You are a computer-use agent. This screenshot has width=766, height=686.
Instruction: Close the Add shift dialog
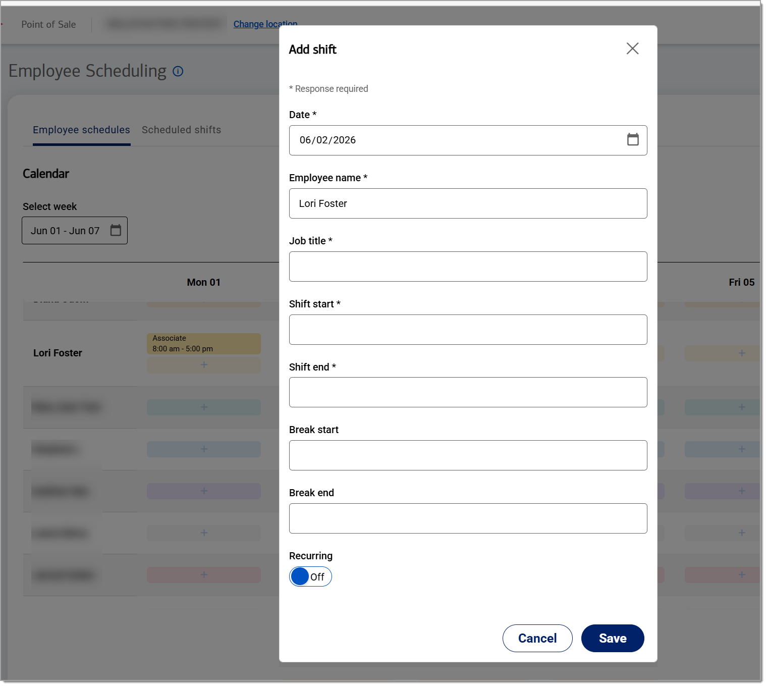632,48
